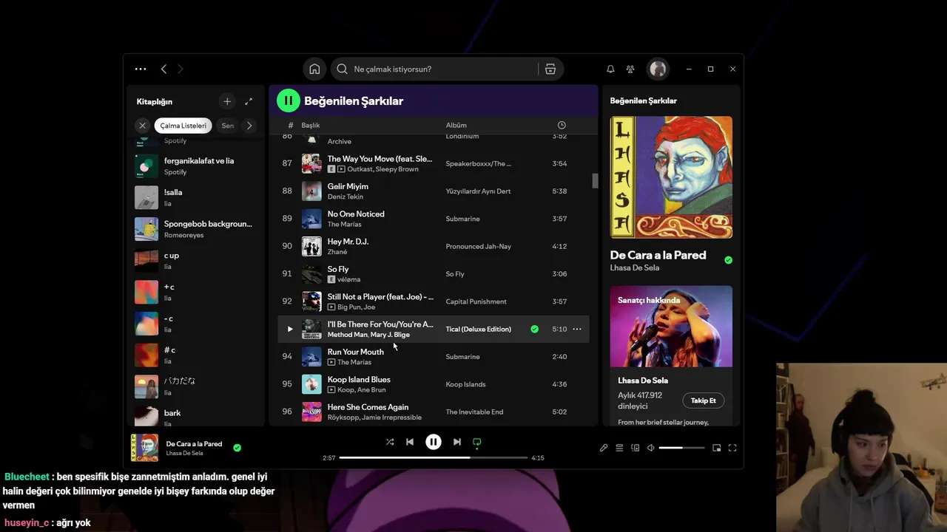The height and width of the screenshot is (532, 947).
Task: Show more filter chips with right chevron
Action: click(249, 126)
